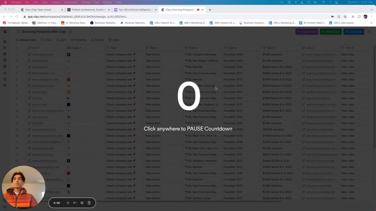The height and width of the screenshot is (211, 376).
Task: Open the Sort option
Action: coord(61,40)
